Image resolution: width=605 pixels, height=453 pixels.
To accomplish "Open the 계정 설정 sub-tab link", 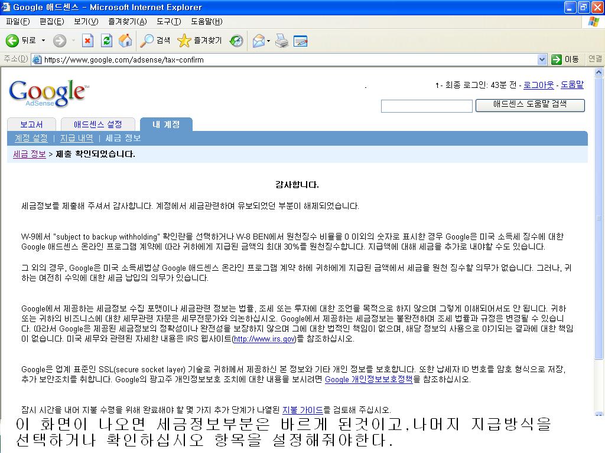I will 31,138.
